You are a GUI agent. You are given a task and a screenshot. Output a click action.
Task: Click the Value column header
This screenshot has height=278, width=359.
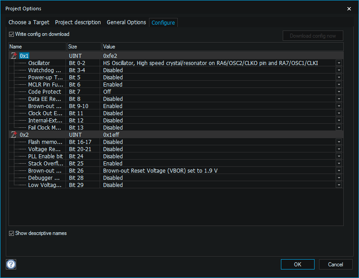[223, 47]
